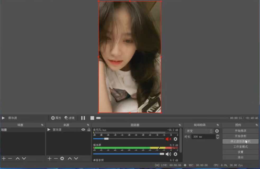260x169 pixels.
Task: Unmute the 麦克风/Aux microphone channel
Action: tap(168, 139)
